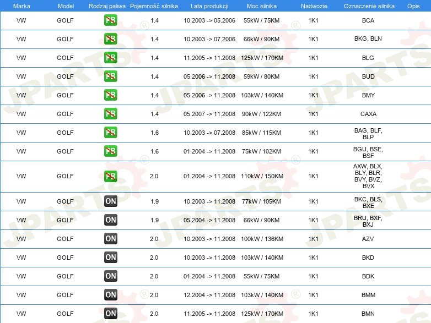Click the engine code BDK

coord(368,276)
